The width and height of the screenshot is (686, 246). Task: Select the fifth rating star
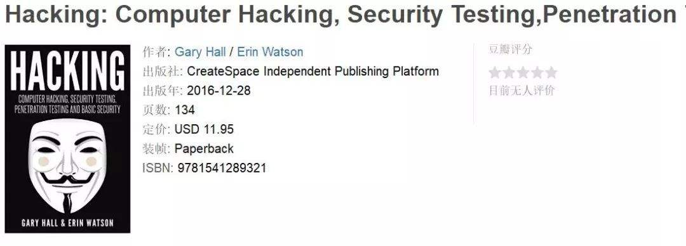tap(551, 72)
